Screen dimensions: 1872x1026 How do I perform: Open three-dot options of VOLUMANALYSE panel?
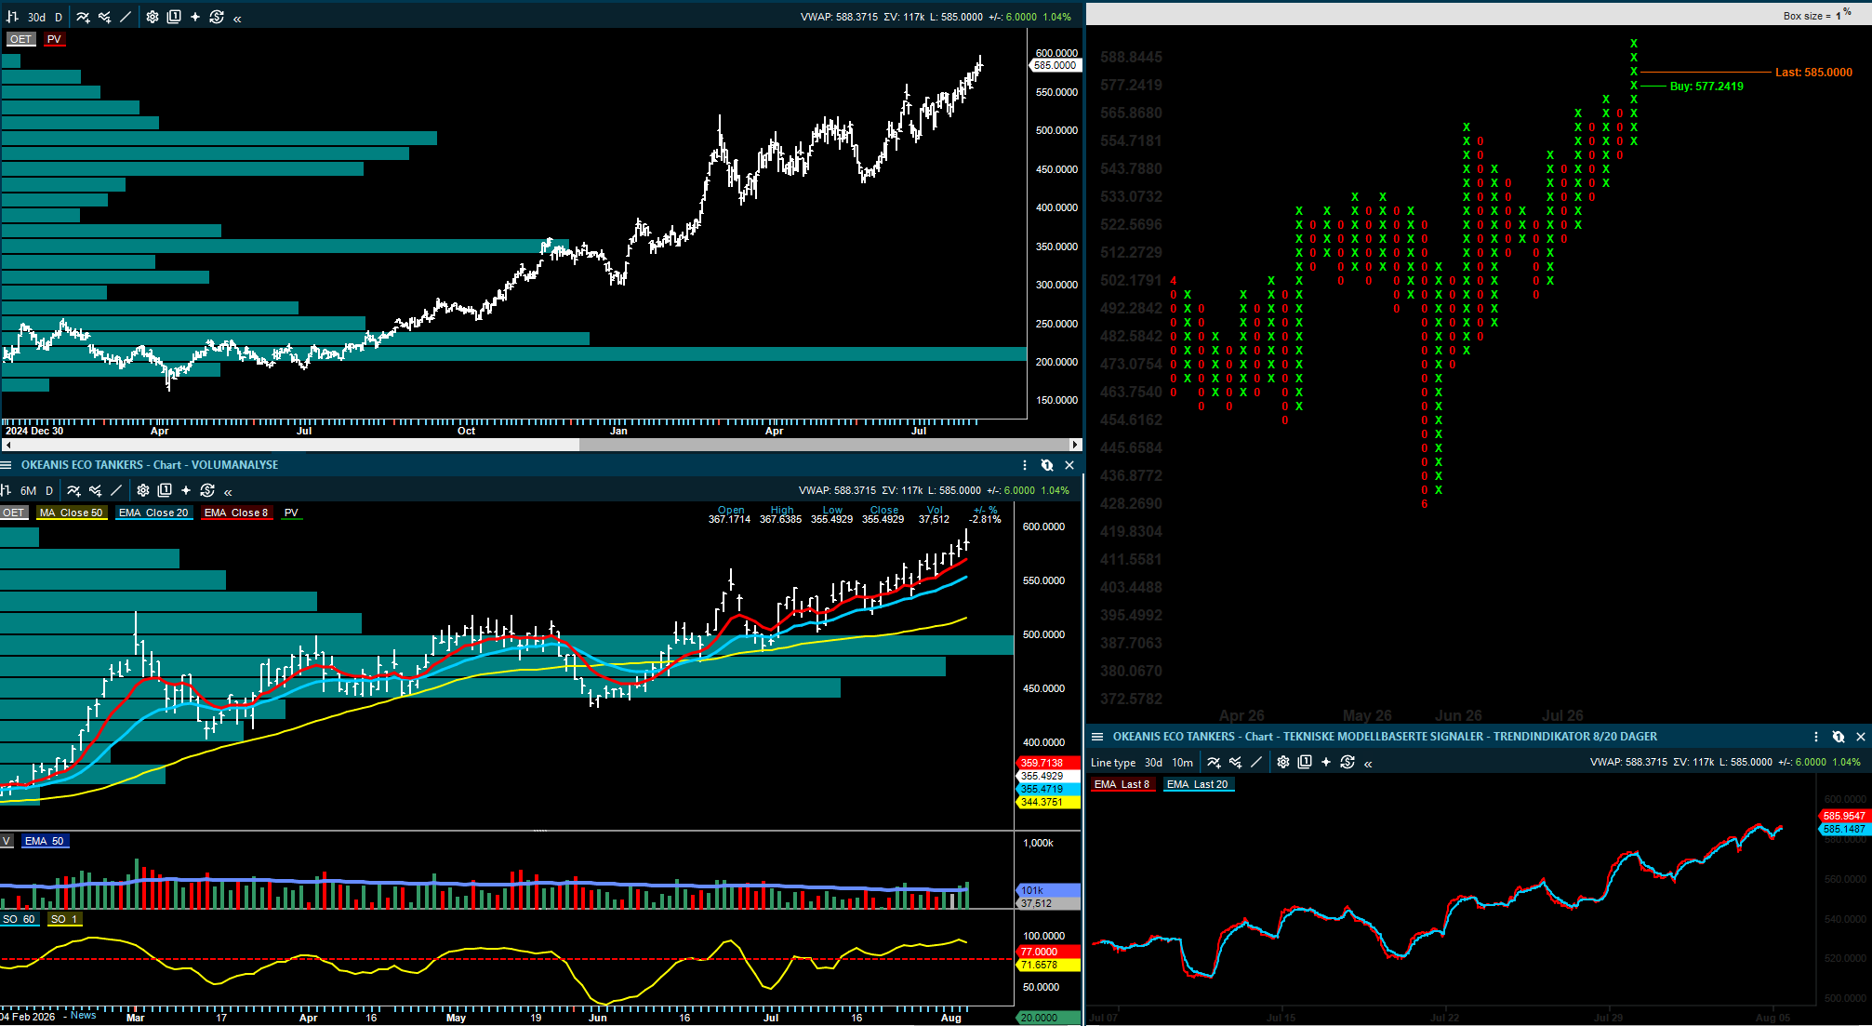1025,465
